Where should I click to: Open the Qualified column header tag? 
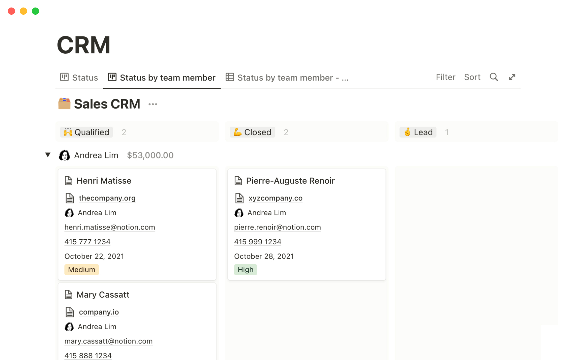[86, 132]
